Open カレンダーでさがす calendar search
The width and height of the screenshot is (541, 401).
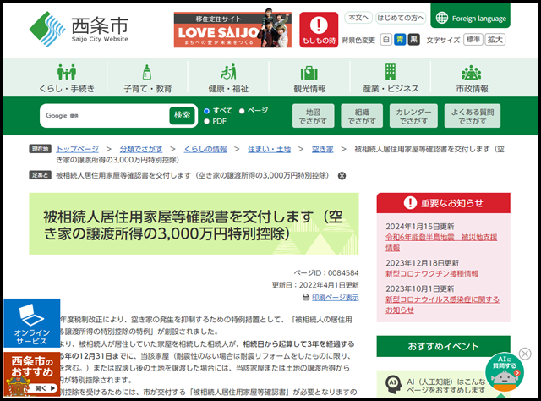click(x=413, y=116)
